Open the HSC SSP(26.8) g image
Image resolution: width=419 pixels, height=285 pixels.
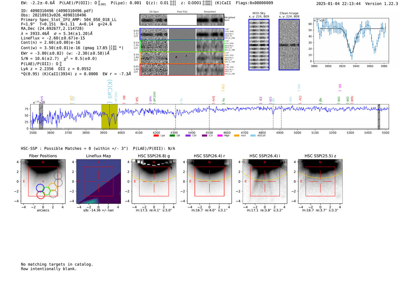pos(154,182)
